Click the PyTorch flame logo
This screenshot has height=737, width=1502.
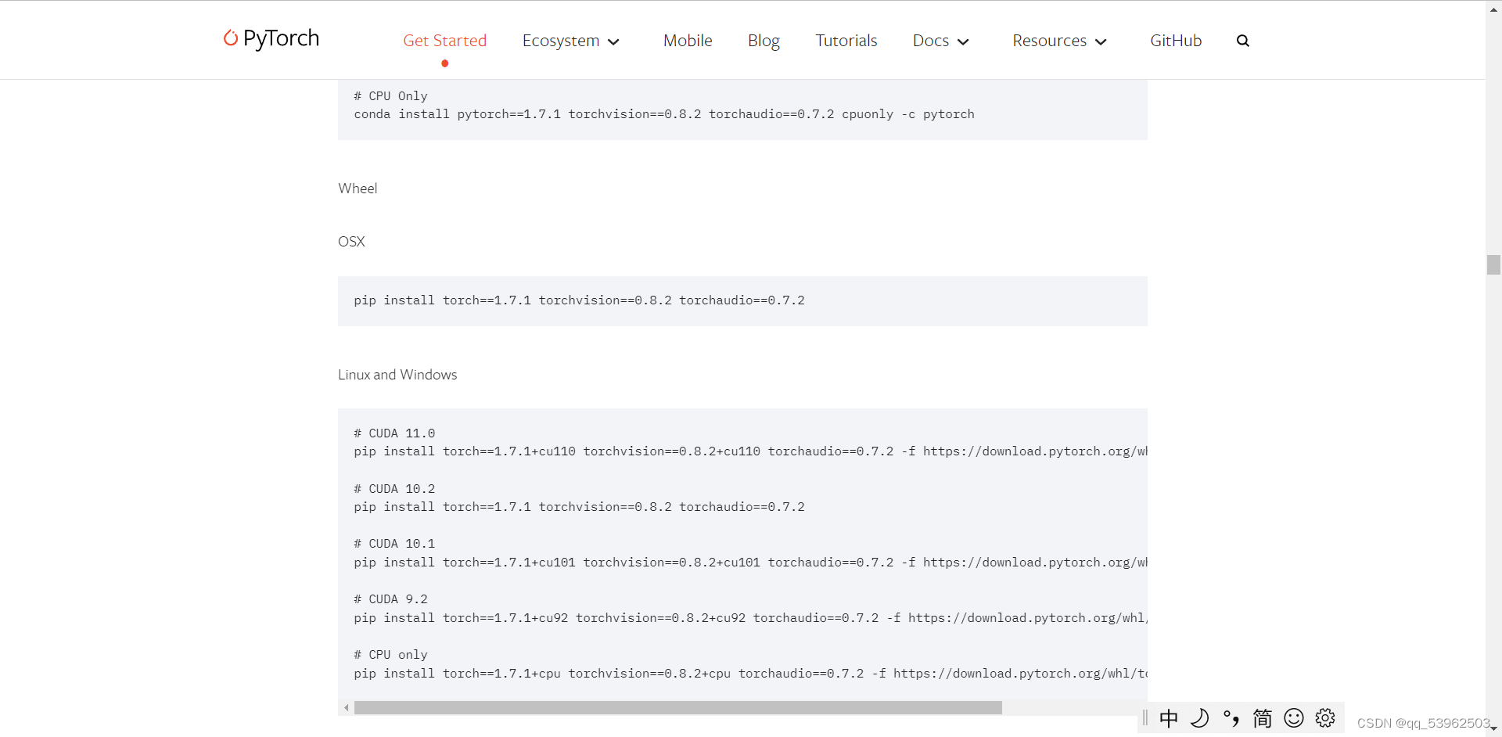[x=231, y=38]
